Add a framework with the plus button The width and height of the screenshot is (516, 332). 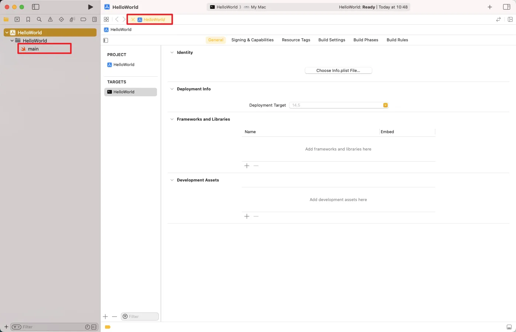247,166
